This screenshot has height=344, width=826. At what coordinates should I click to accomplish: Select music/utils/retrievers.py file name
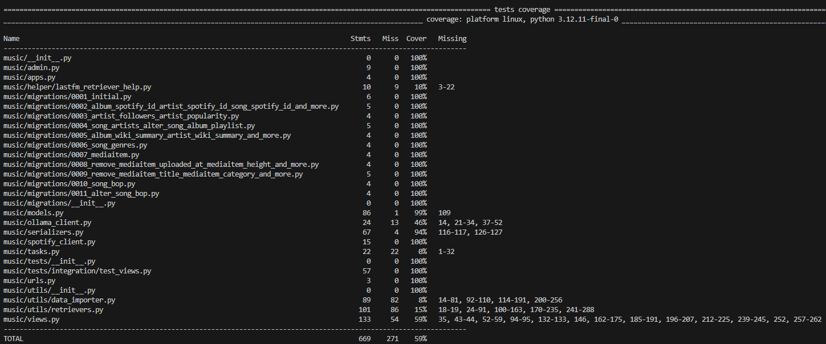54,310
